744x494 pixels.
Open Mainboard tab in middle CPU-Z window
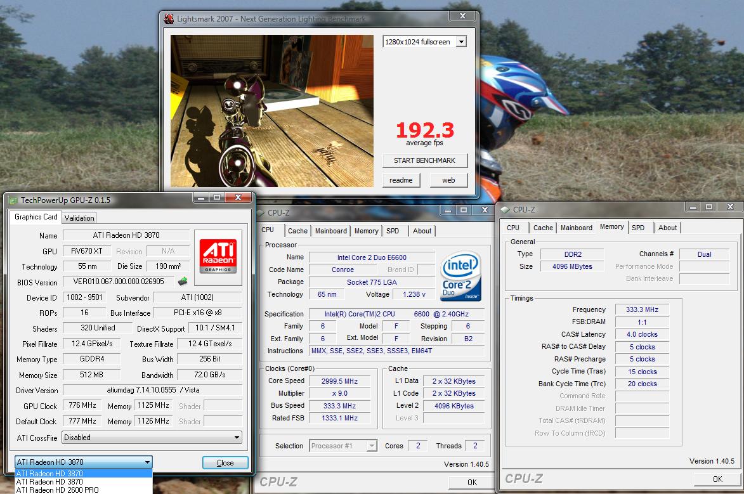[330, 231]
